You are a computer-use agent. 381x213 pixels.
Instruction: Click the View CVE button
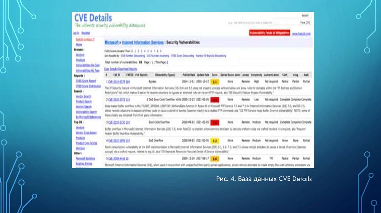[x=305, y=23]
